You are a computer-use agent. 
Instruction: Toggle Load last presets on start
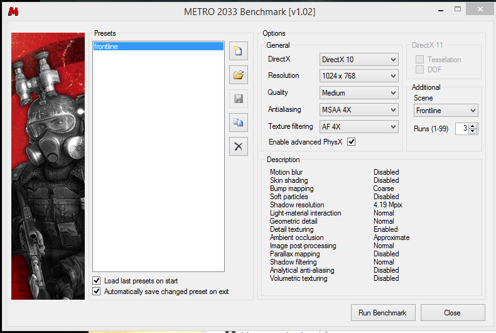click(97, 281)
